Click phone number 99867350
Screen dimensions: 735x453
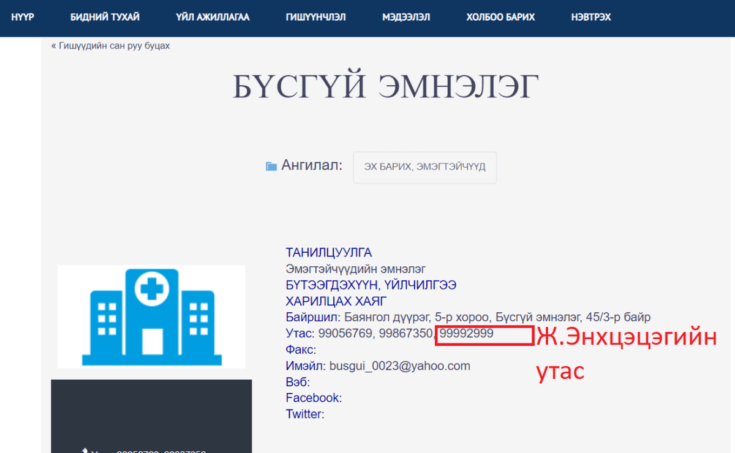(x=405, y=334)
